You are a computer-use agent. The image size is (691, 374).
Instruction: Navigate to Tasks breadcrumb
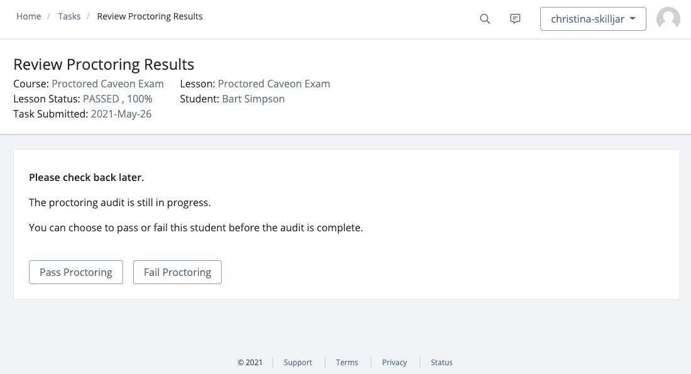coord(69,16)
